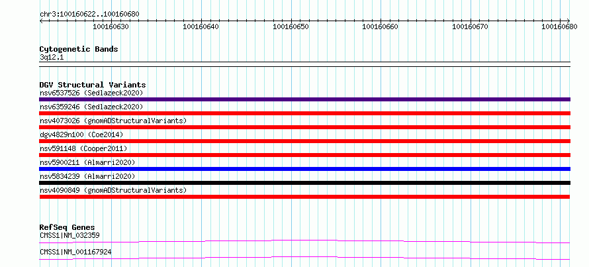This screenshot has height=267, width=589.
Task: Click the dgv4829n100 (Coe2014) label
Action: point(81,134)
